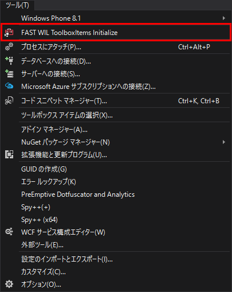Click the Ctrl+Alt+P shortcut text
The width and height of the screenshot is (232, 292).
194,47
